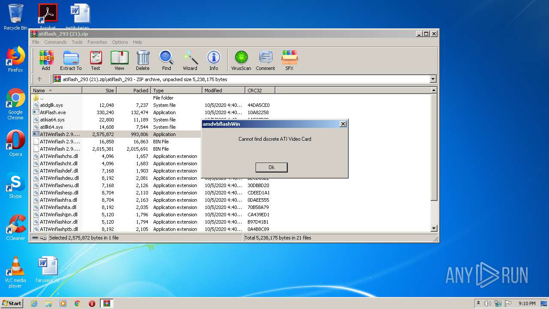
Task: Open the Commands menu
Action: click(55, 42)
